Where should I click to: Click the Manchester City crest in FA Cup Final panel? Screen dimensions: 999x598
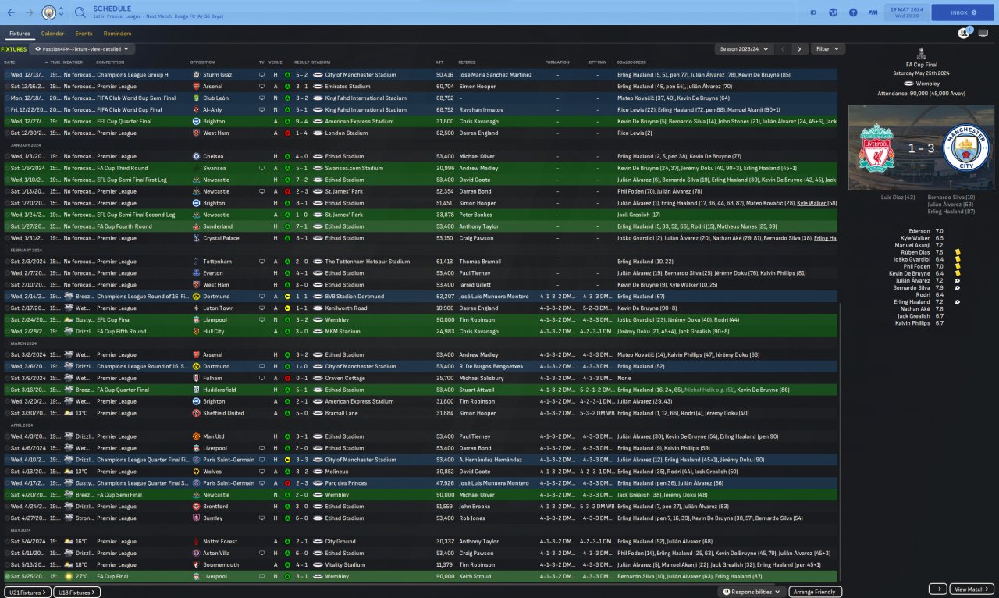(965, 148)
